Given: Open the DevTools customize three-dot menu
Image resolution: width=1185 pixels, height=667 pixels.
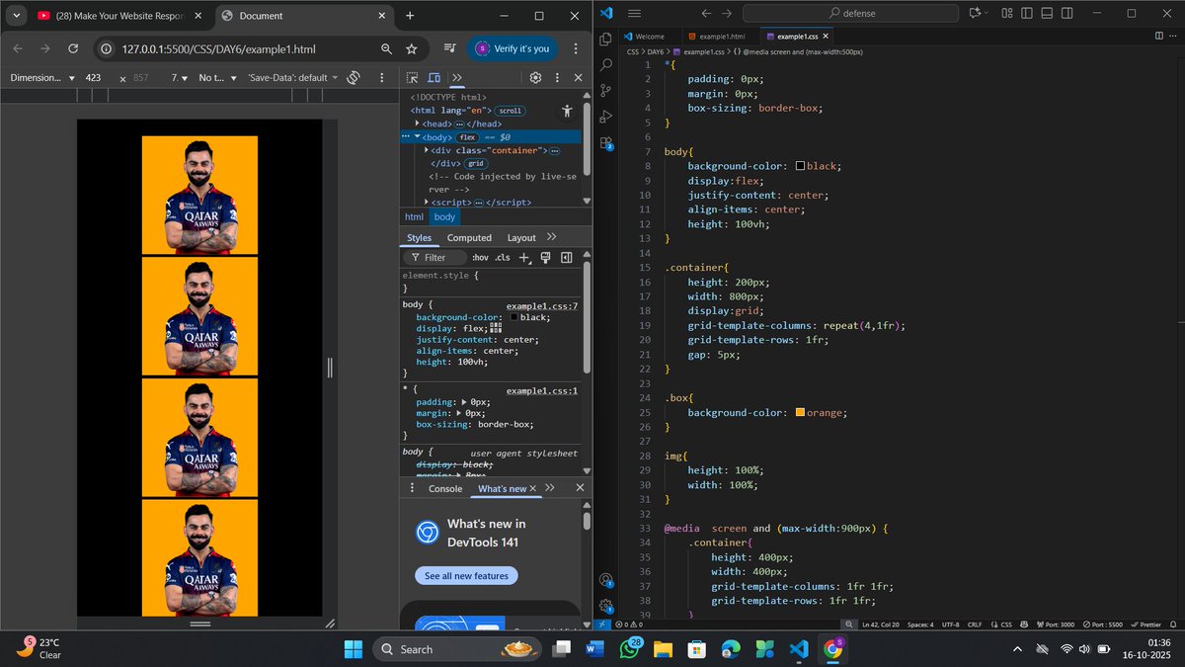Looking at the screenshot, I should [559, 77].
